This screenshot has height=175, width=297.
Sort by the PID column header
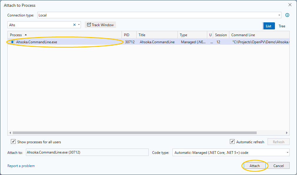coord(129,35)
